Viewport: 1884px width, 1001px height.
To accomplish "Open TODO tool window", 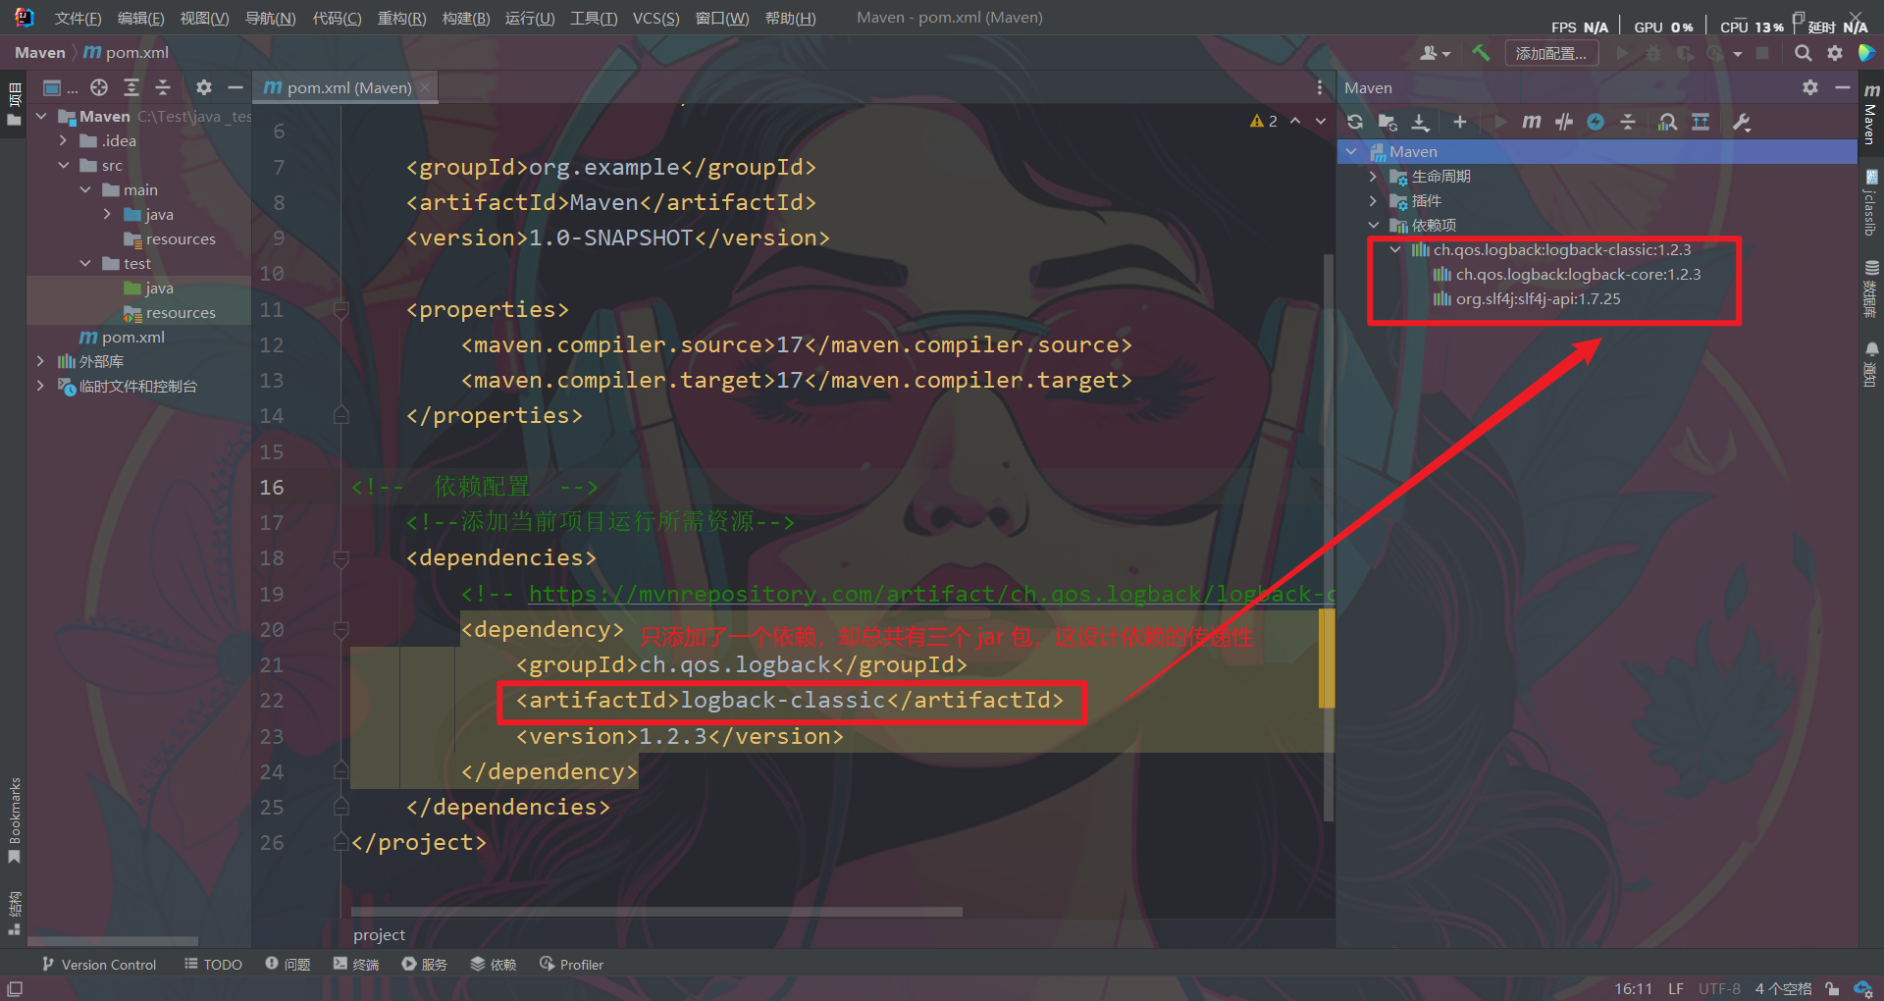I will click(213, 965).
